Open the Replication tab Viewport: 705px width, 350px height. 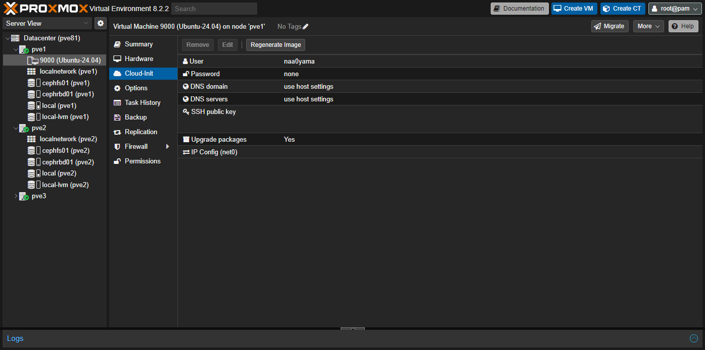[143, 132]
